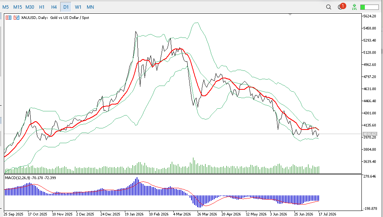Click the 25 Sep 2025 date label
This screenshot has width=383, height=217.
13,214
